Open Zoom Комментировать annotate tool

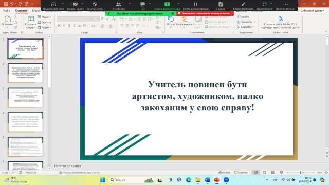click(x=243, y=6)
